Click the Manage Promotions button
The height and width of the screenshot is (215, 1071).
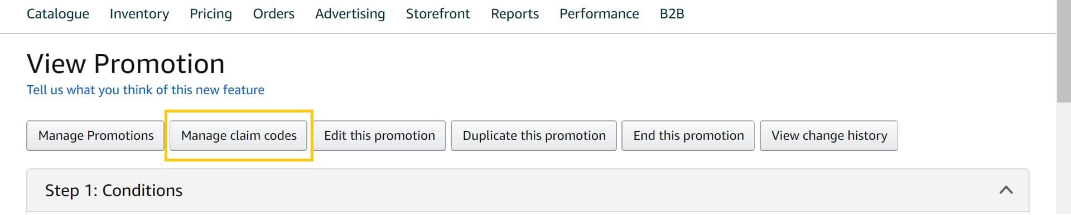click(x=95, y=135)
